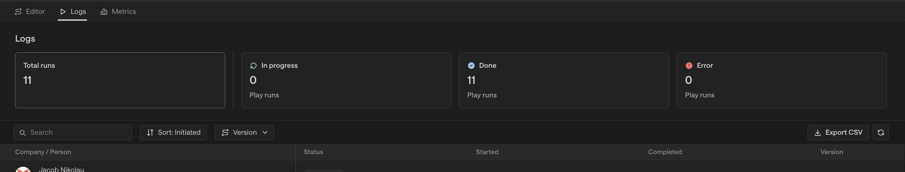Click the In progress spinner icon
Image resolution: width=905 pixels, height=172 pixels.
[253, 66]
